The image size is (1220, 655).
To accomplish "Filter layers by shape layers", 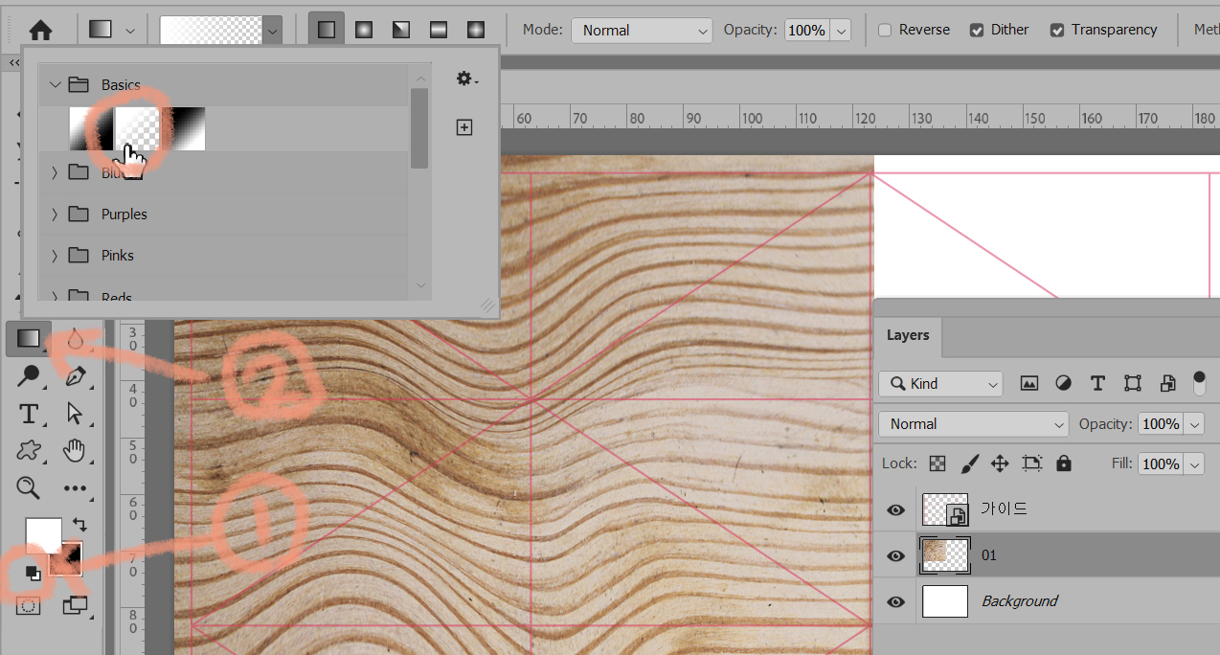I will 1133,384.
